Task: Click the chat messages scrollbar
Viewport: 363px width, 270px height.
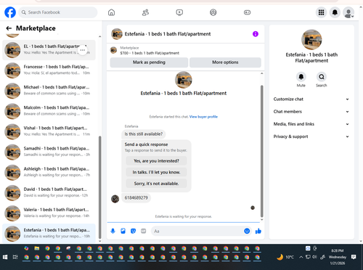Action: pos(261,151)
